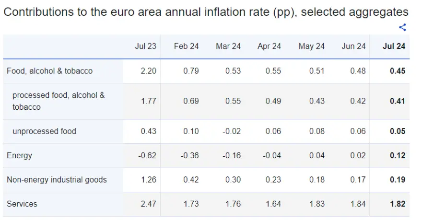Click the table title about euro area inflation

tap(206, 12)
